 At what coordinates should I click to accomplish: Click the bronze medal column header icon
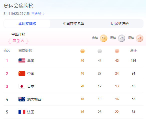[x=117, y=51]
